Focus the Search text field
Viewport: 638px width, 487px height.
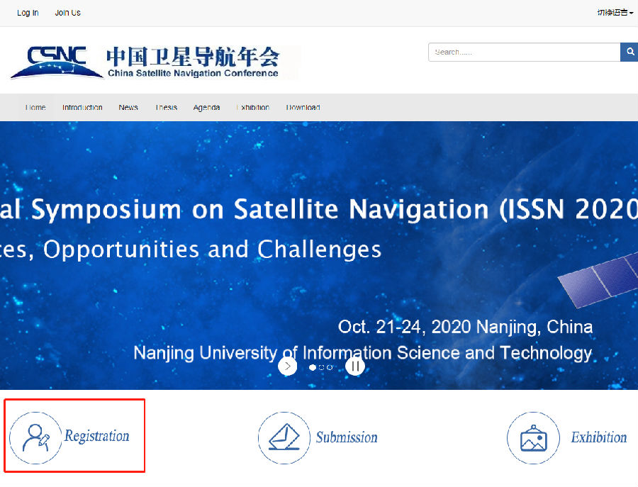(524, 52)
